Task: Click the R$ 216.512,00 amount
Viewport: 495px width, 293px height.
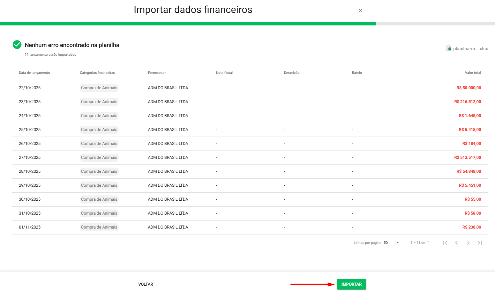Action: tap(467, 102)
